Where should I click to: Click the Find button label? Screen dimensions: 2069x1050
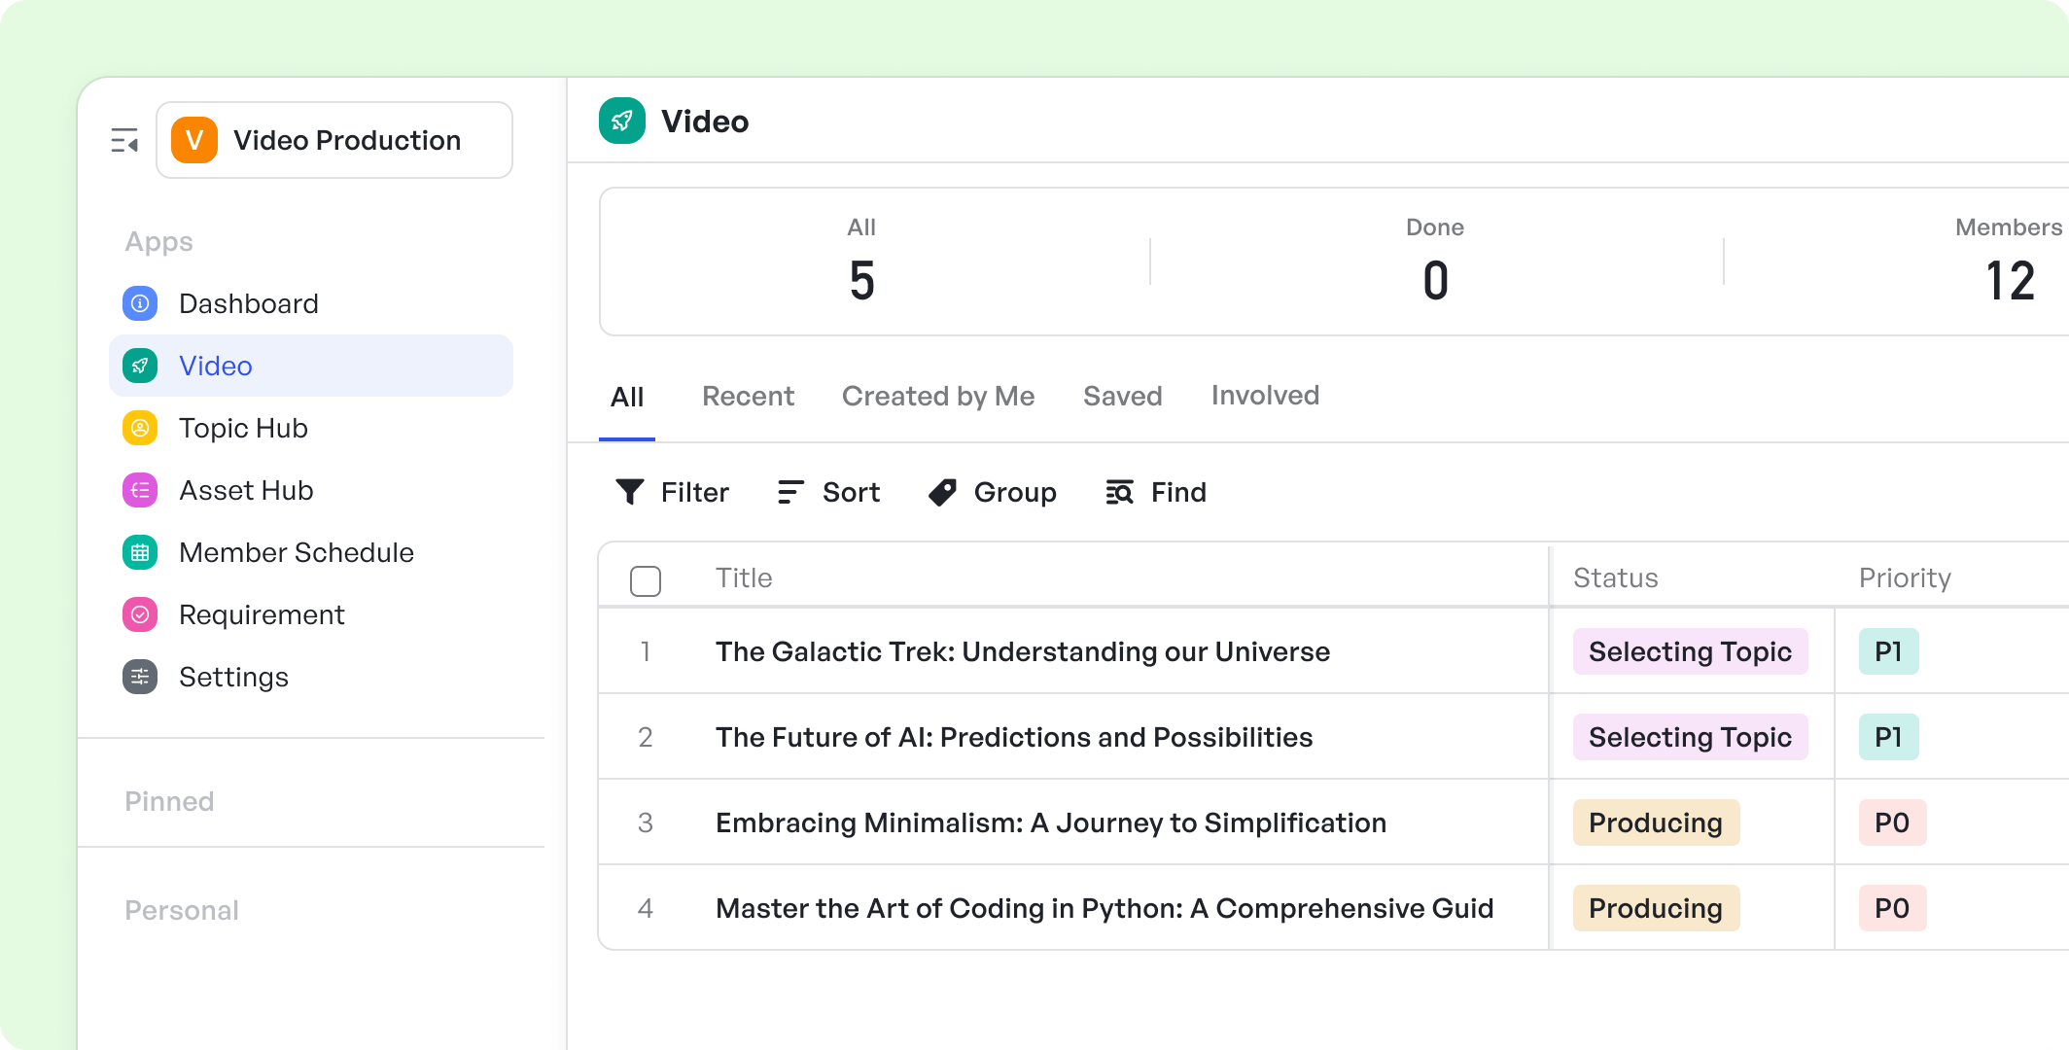click(x=1178, y=492)
